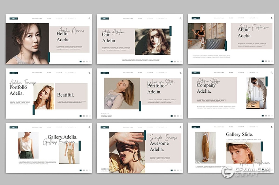This screenshot has height=185, width=279.
Task: Select the Beatiful portfolio slide thumbnail
Action: [x=49, y=93]
